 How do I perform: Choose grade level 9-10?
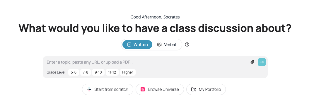98,72
